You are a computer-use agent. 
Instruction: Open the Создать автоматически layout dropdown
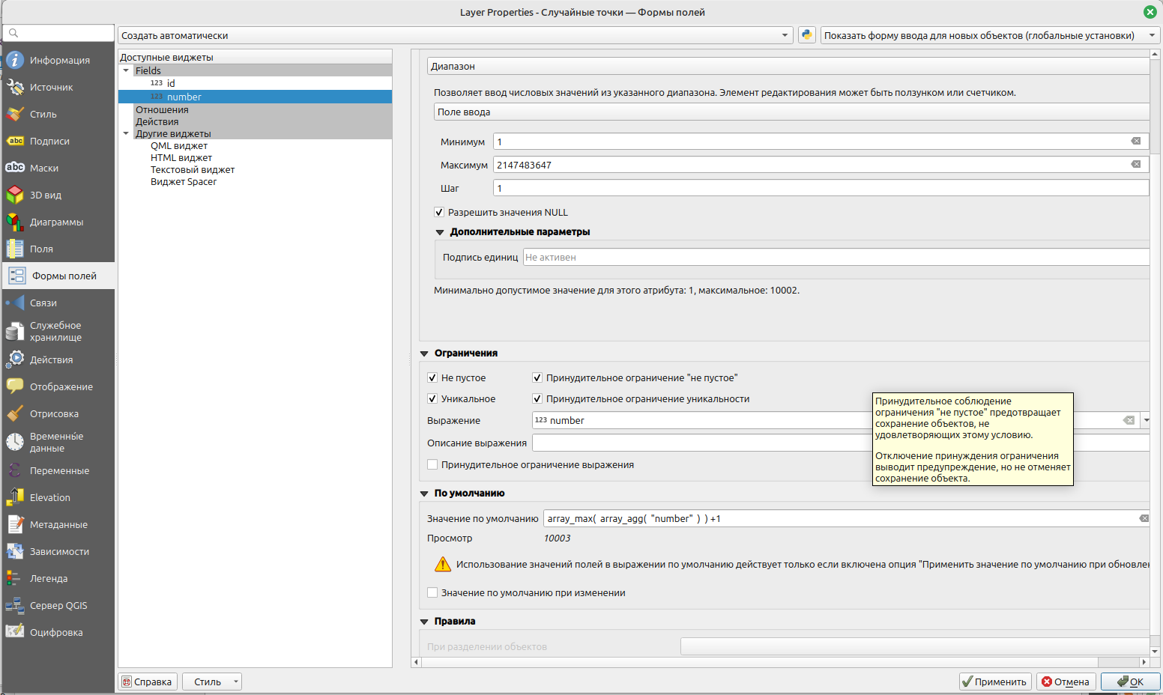click(455, 35)
